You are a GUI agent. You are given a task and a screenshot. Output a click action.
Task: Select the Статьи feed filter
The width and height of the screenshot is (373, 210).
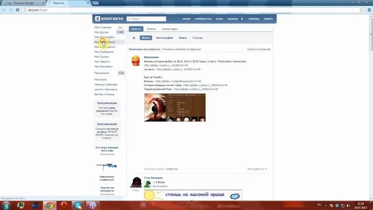click(x=198, y=38)
